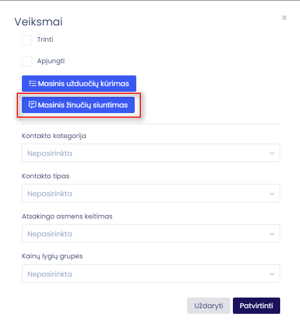300x322 pixels.
Task: Confirm with the Patvirtinti button
Action: pos(256,306)
